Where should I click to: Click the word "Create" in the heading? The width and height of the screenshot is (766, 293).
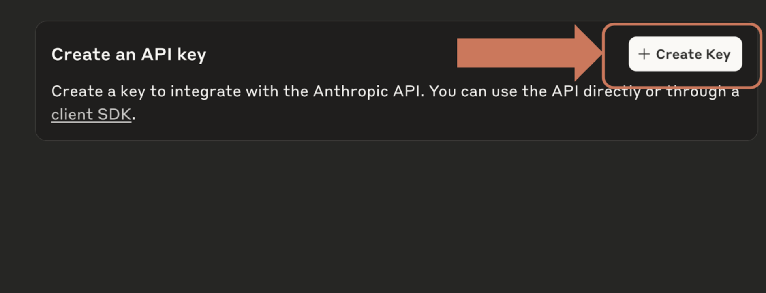point(81,54)
